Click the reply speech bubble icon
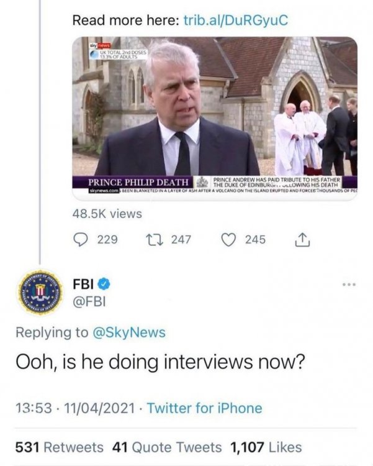Screen dimensions: 373x466 pos(81,239)
